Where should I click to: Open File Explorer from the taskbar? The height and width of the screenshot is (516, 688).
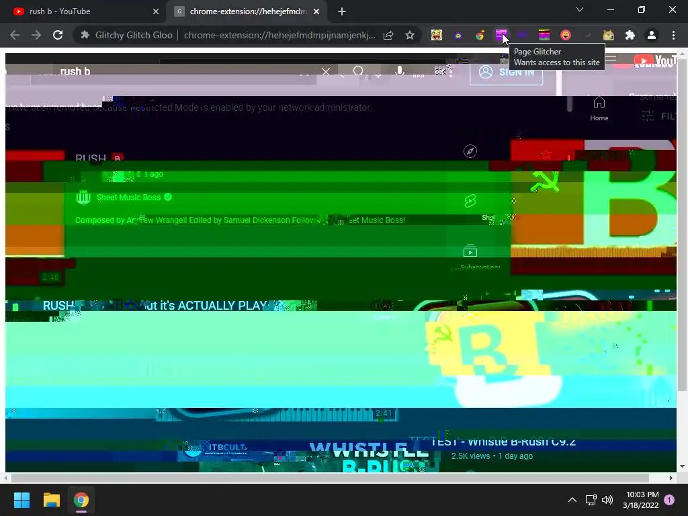(x=51, y=500)
